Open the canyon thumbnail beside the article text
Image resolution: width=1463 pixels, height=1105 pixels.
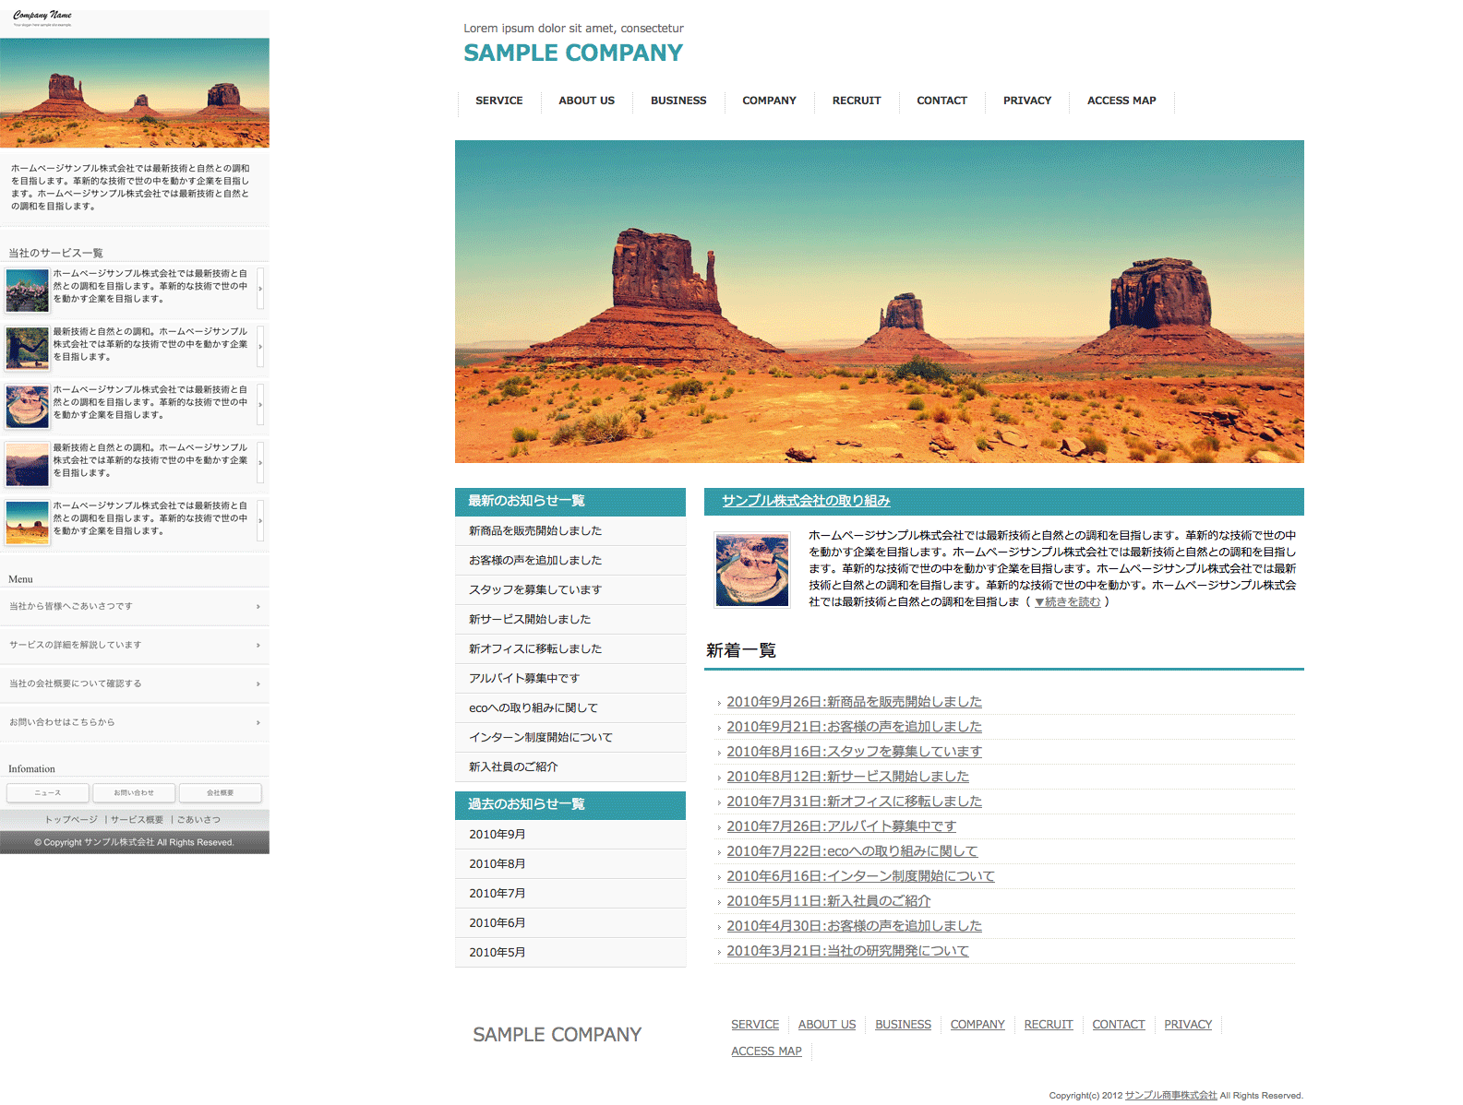[752, 570]
